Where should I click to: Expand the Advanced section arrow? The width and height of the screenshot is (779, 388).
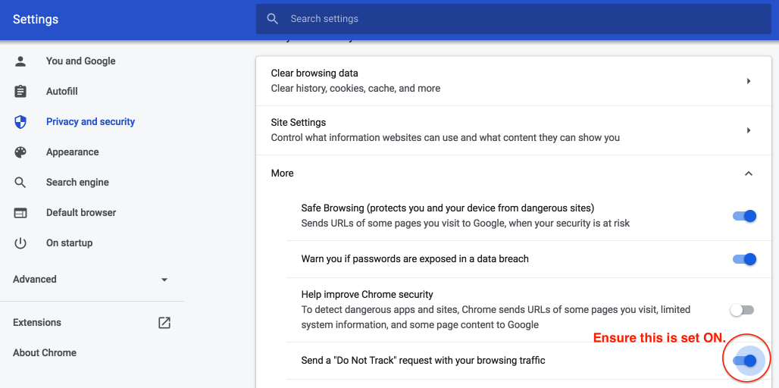click(164, 280)
